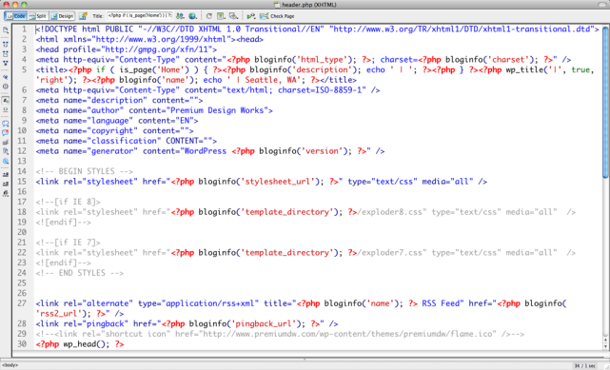Viewport: 610px width, 370px height.
Task: Remove comment from selection
Action: 6,133
